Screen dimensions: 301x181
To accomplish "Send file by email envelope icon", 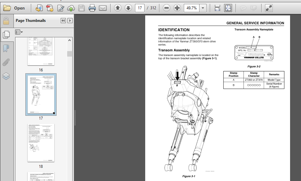I will coord(103,8).
